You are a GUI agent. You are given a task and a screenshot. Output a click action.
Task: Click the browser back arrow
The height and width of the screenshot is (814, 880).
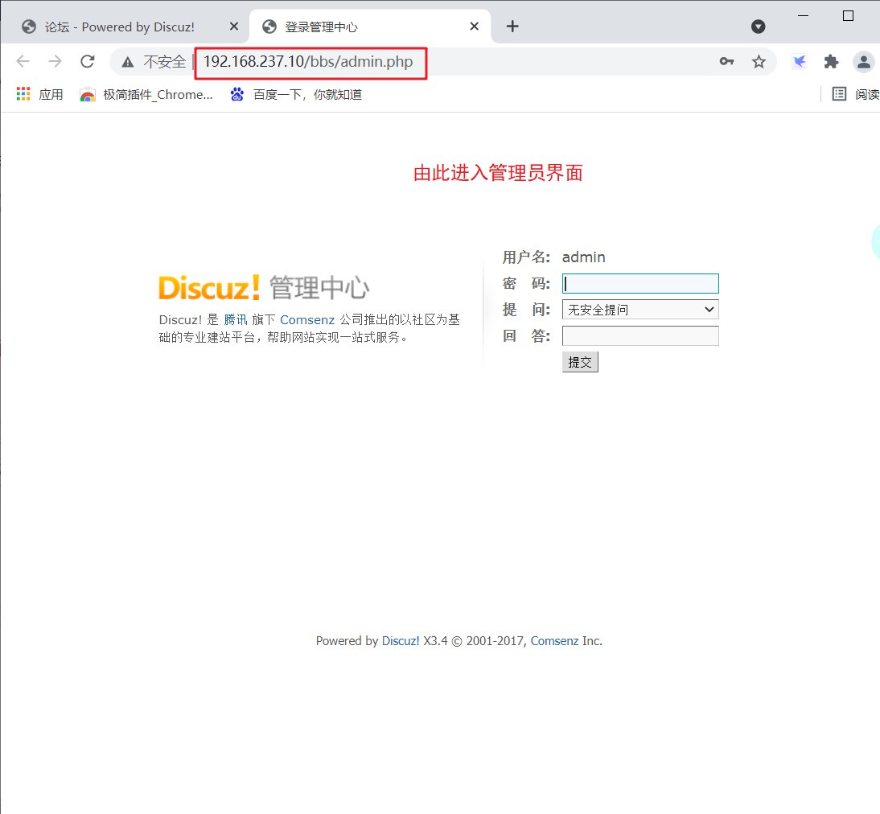click(23, 61)
